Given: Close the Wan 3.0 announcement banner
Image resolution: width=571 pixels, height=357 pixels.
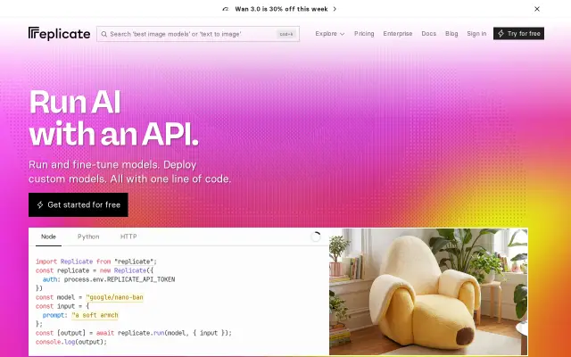Looking at the screenshot, I should 537,9.
